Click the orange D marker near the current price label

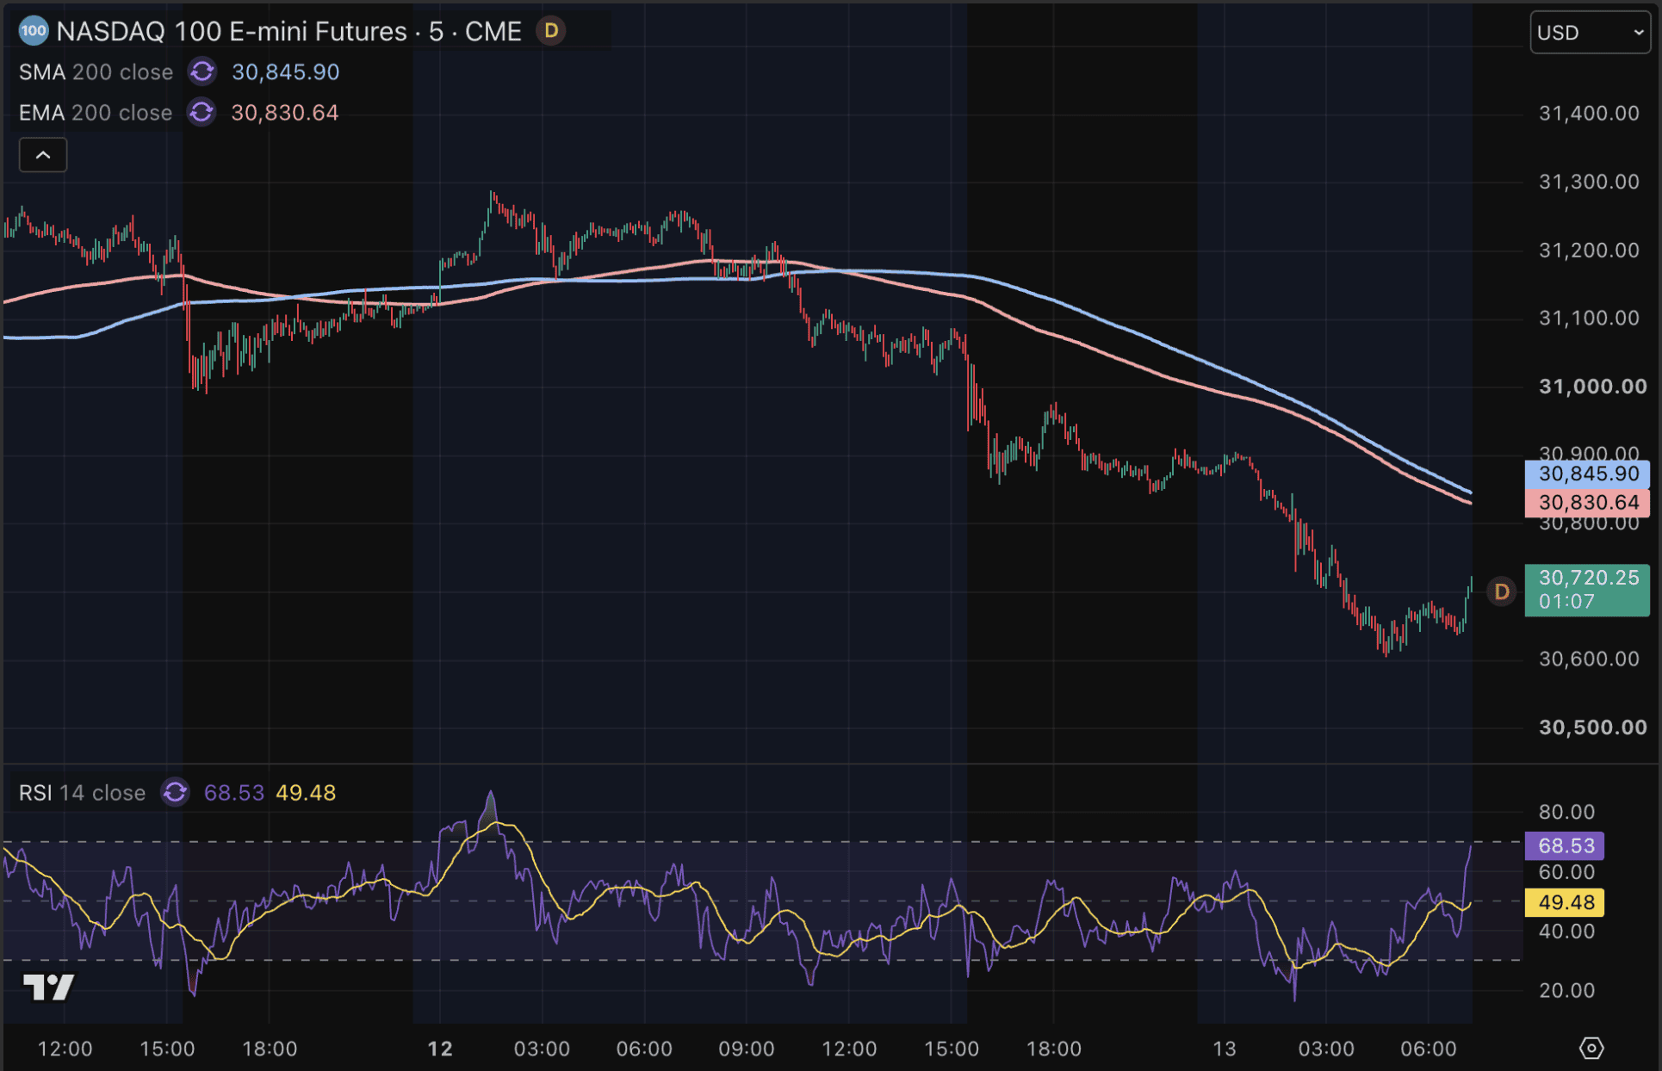(1502, 591)
